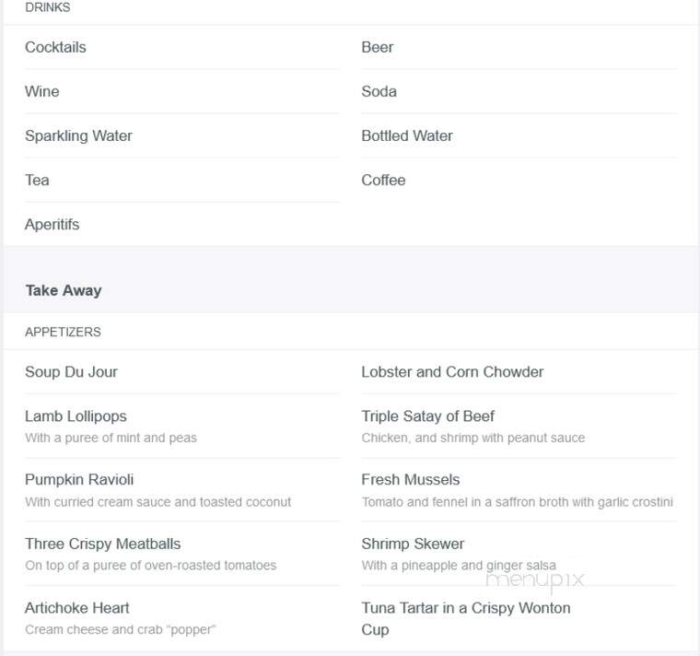Select Bottled Water entry

407,135
